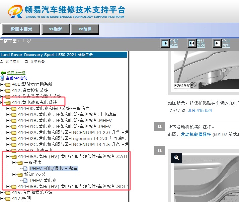Click the 返回主目录 button

(x=21, y=29)
